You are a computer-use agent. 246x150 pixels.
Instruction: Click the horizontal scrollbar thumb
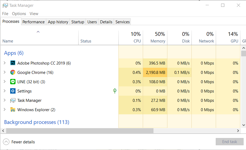(x=79, y=131)
